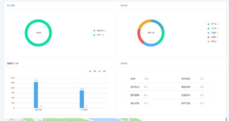
Task: Toggle the teal legend entry showing 0 beside left donut
Action: tap(99, 30)
